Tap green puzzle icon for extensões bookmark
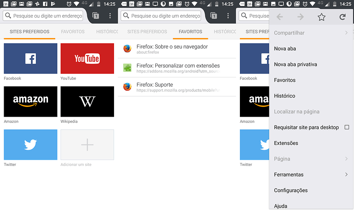This screenshot has height=210, width=354. [x=127, y=68]
